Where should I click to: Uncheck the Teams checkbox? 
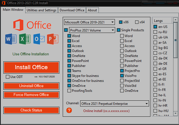pyautogui.click(x=69, y=71)
